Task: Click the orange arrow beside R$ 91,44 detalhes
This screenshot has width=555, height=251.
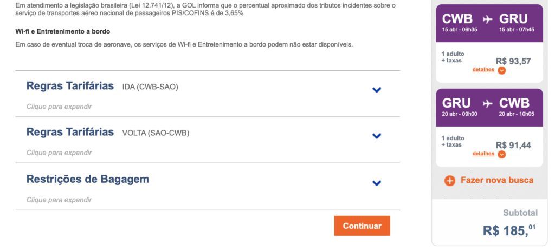Action: (501, 154)
